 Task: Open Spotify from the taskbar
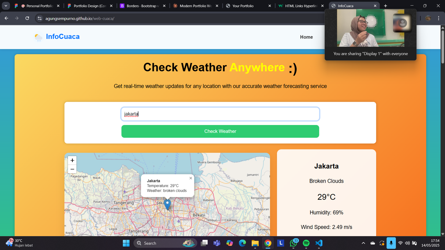[306, 243]
